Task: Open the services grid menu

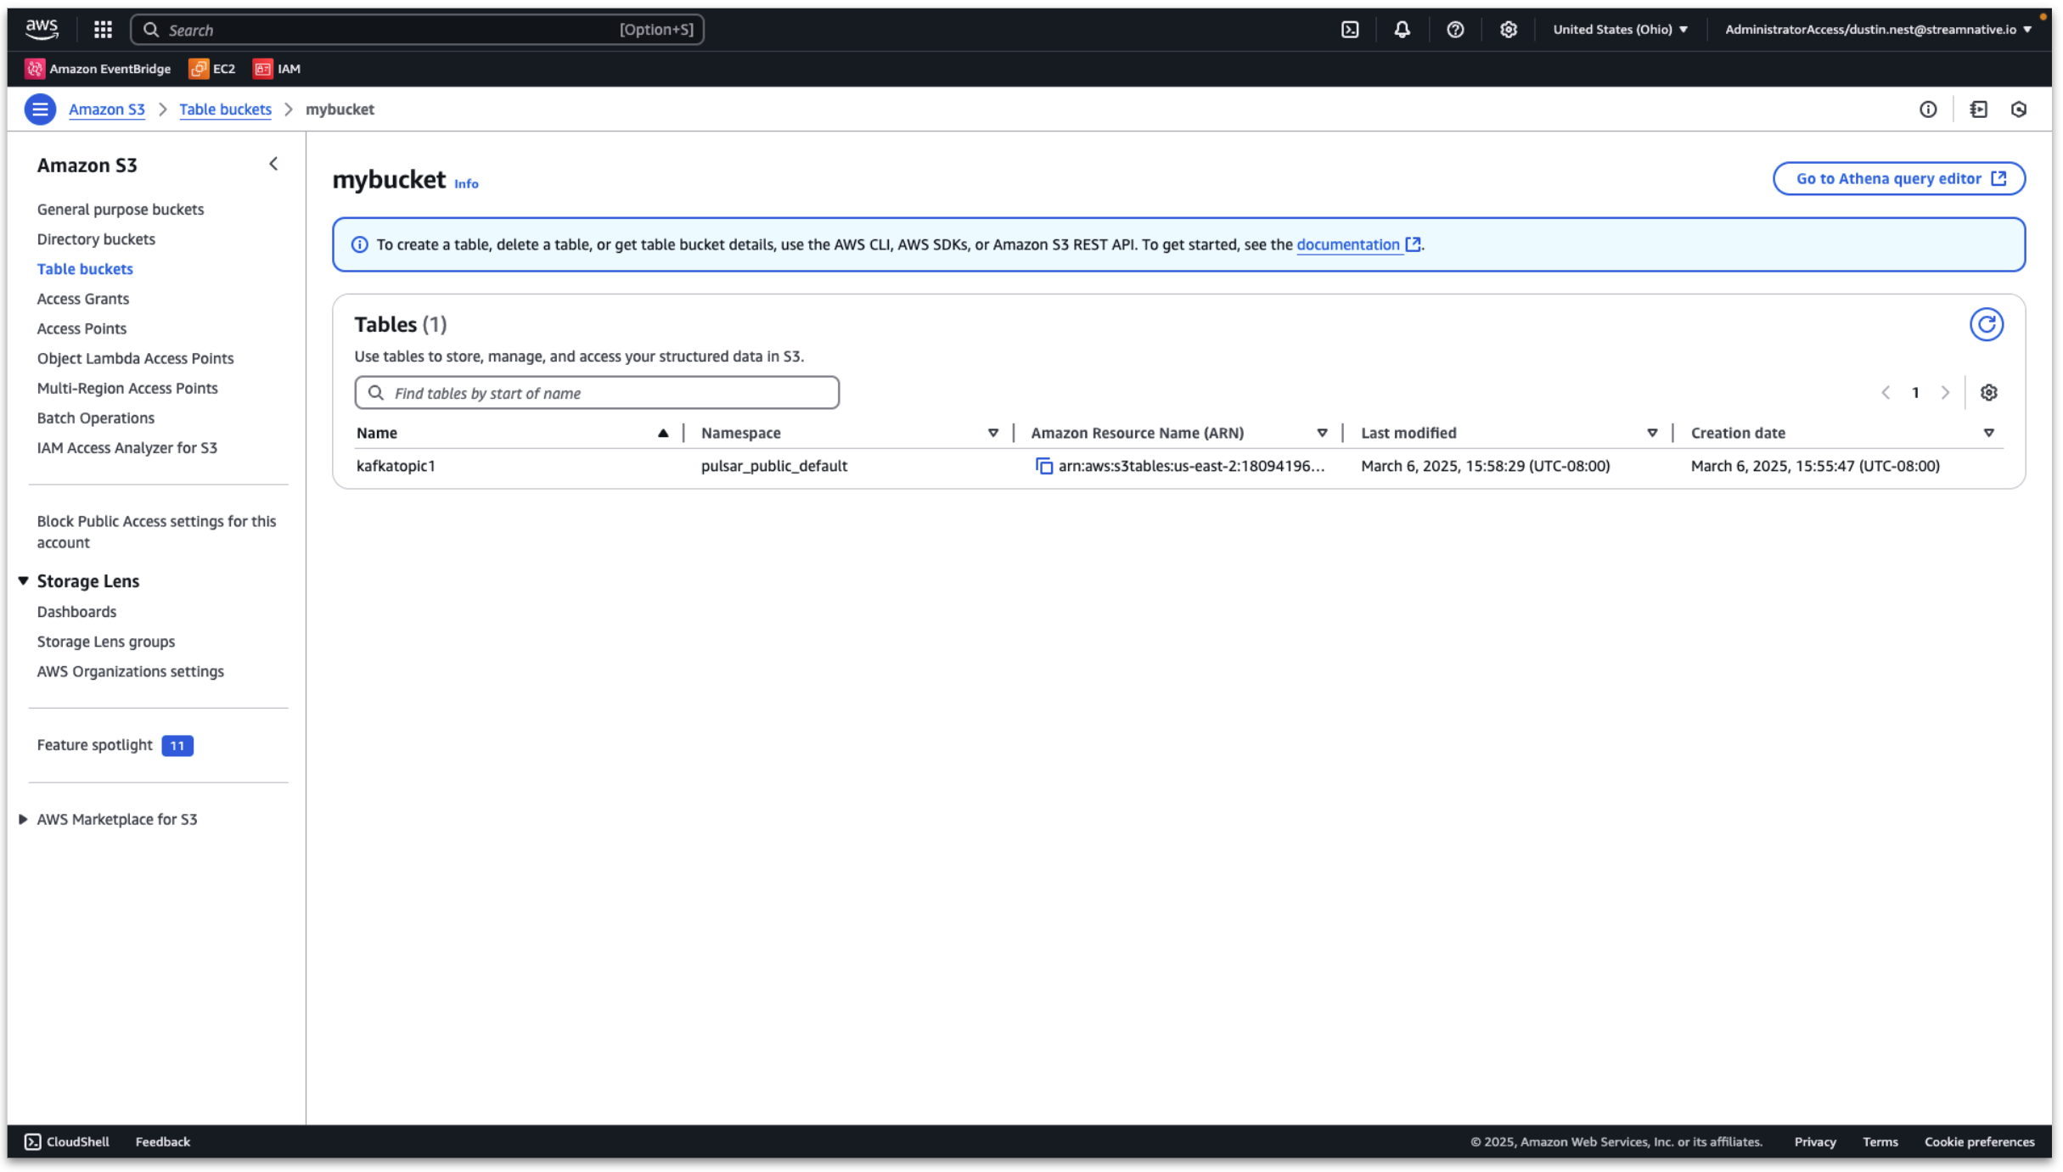Action: point(103,30)
